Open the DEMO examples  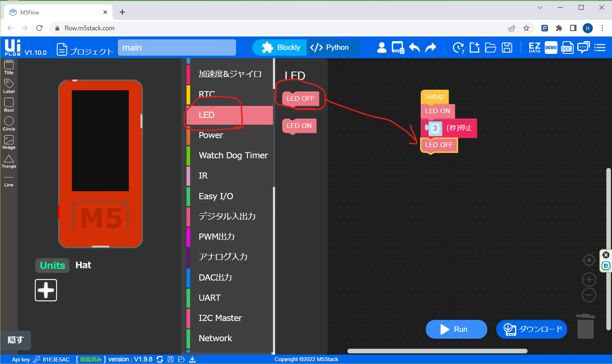point(551,47)
